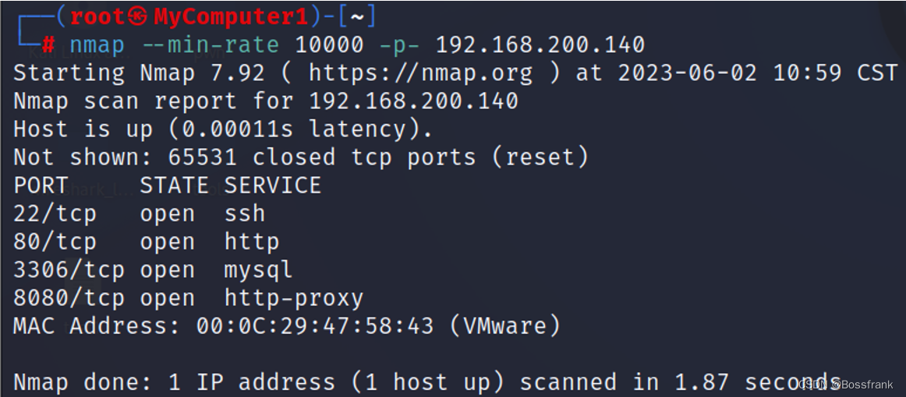Click the ssh service name
This screenshot has width=906, height=397.
click(x=245, y=214)
